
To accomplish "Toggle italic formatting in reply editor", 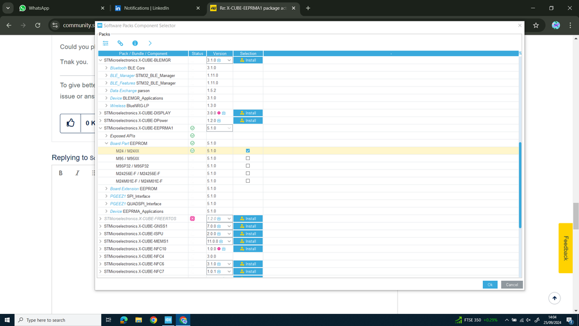I will tap(77, 173).
